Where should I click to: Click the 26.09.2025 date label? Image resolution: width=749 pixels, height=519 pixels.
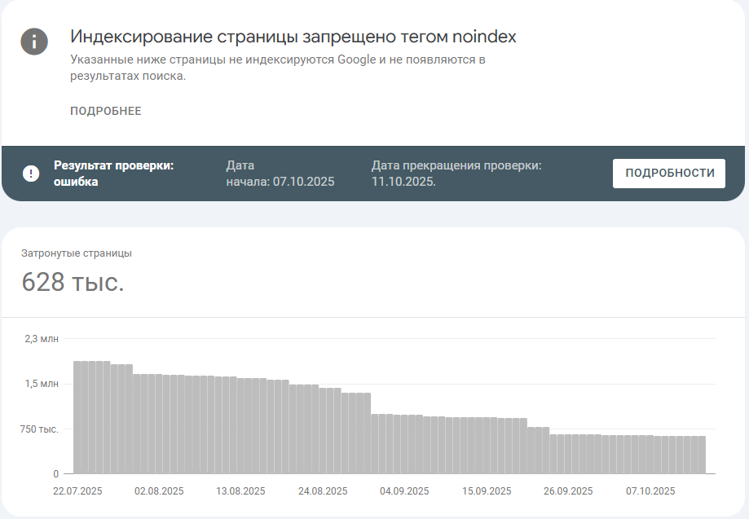(568, 490)
